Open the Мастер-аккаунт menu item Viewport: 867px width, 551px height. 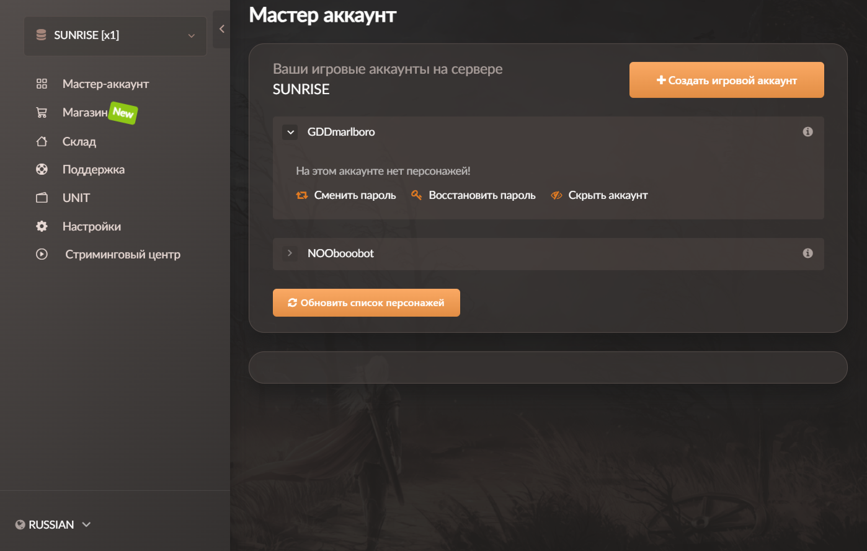coord(105,84)
